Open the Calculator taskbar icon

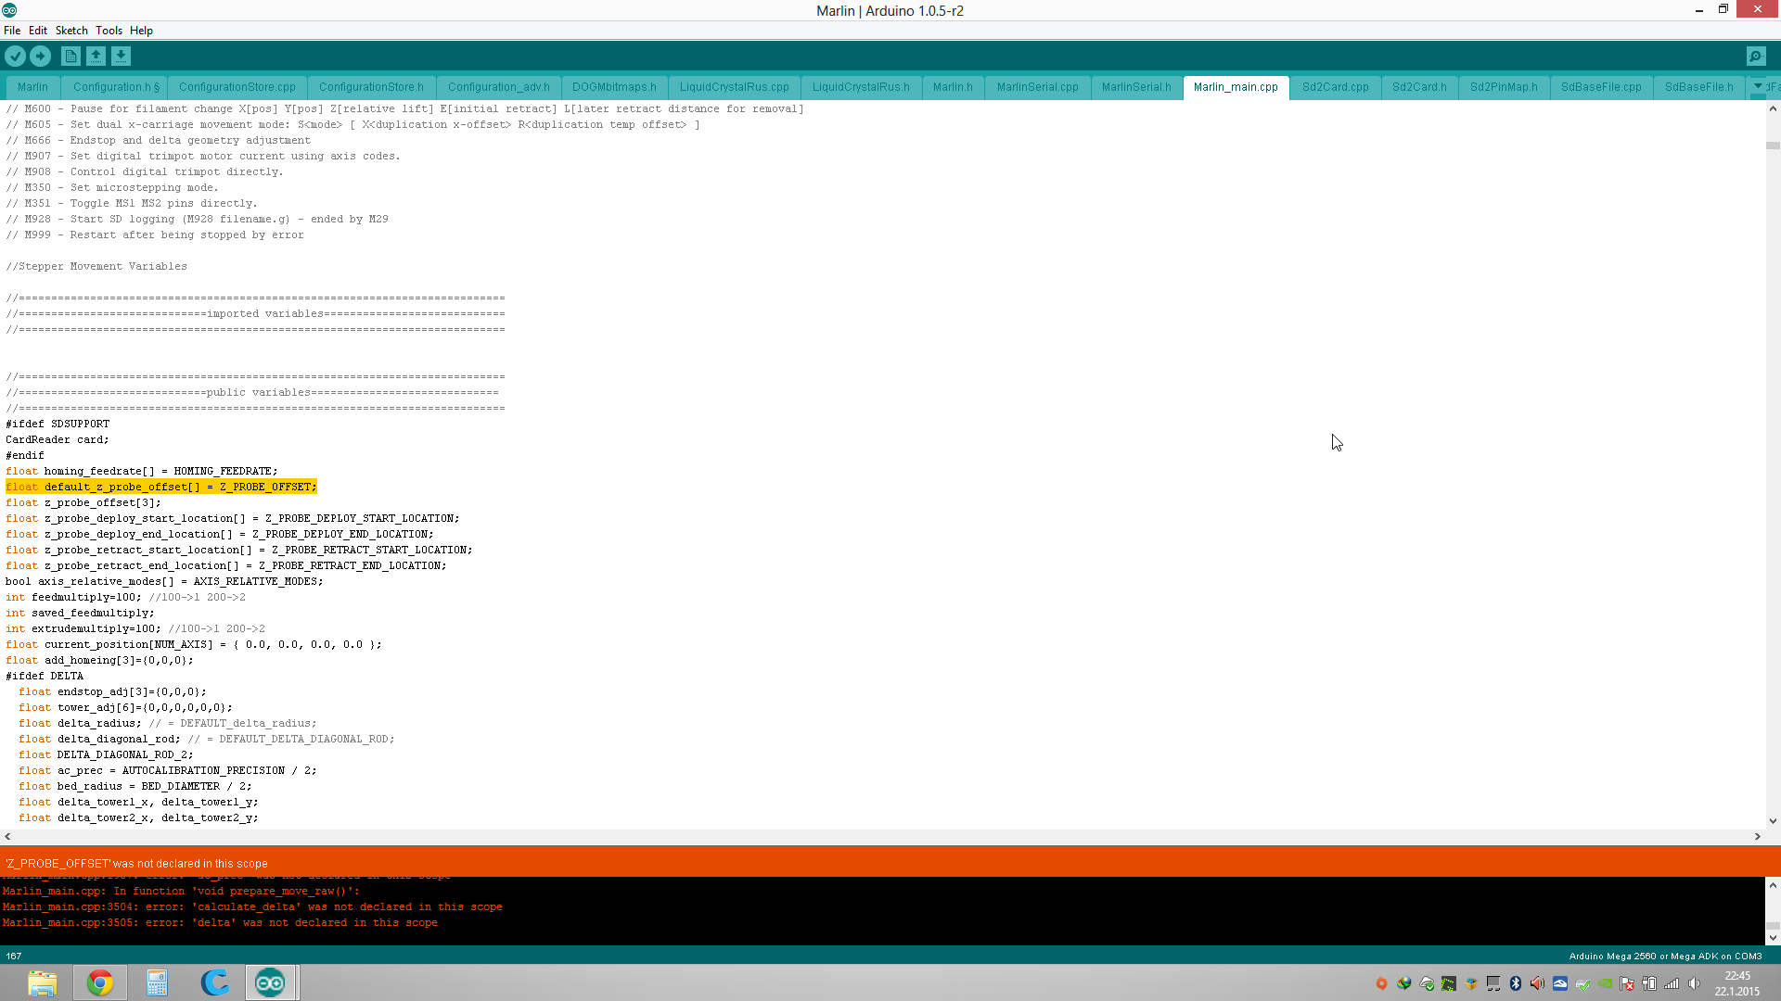pos(157,982)
